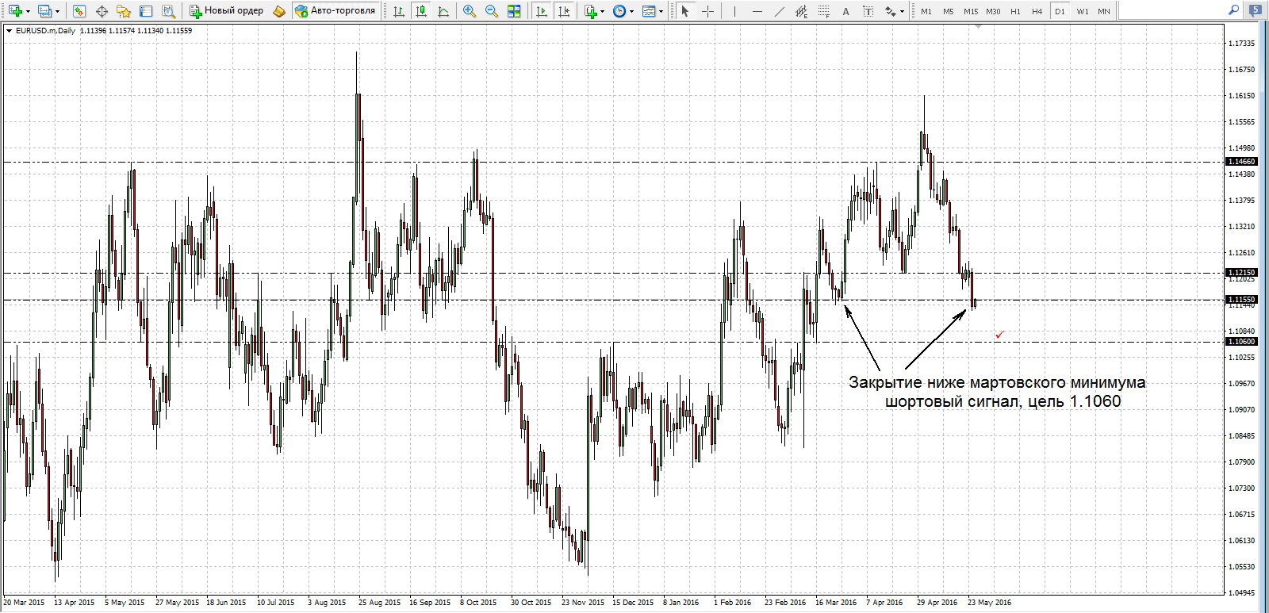The width and height of the screenshot is (1269, 613).
Task: Open the Navigator panel
Action: point(124,11)
